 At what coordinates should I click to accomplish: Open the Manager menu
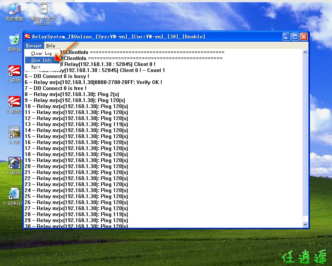click(x=34, y=45)
